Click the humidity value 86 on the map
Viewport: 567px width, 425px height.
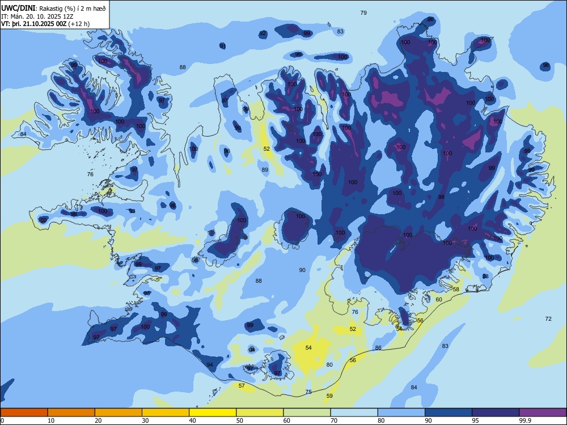[x=378, y=348]
